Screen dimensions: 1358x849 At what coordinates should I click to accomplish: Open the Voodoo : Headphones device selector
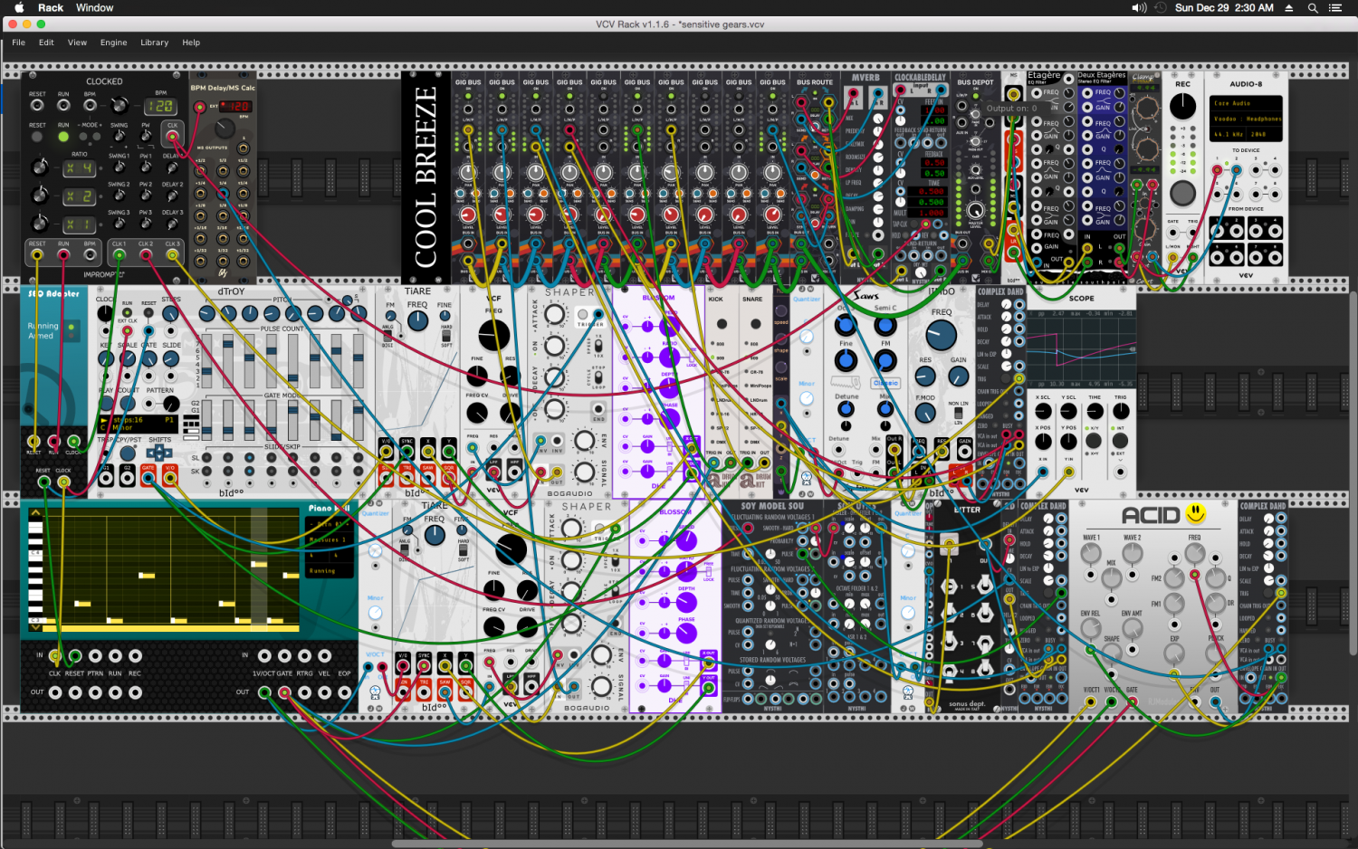[x=1246, y=119]
